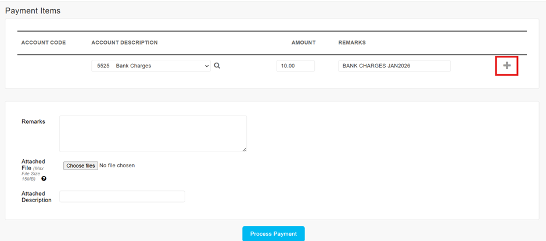Click the Attached Description label

click(36, 197)
